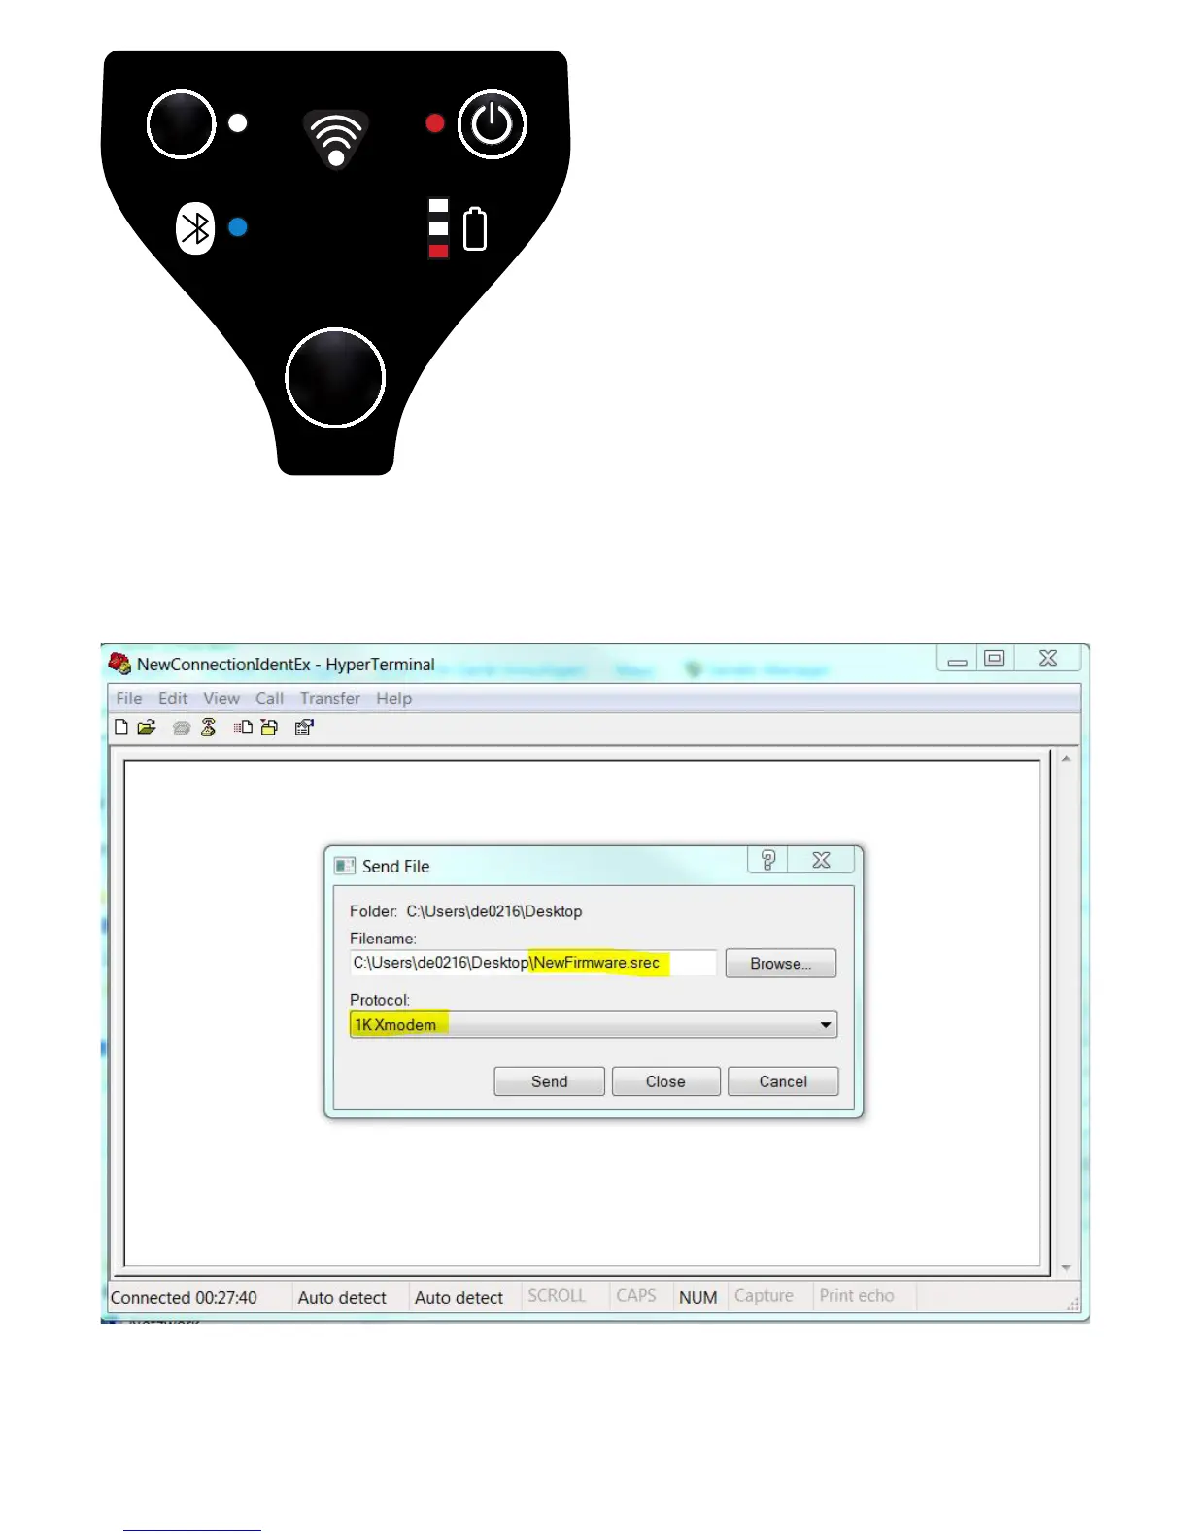
Task: Click the power button on device panel
Action: pyautogui.click(x=493, y=124)
